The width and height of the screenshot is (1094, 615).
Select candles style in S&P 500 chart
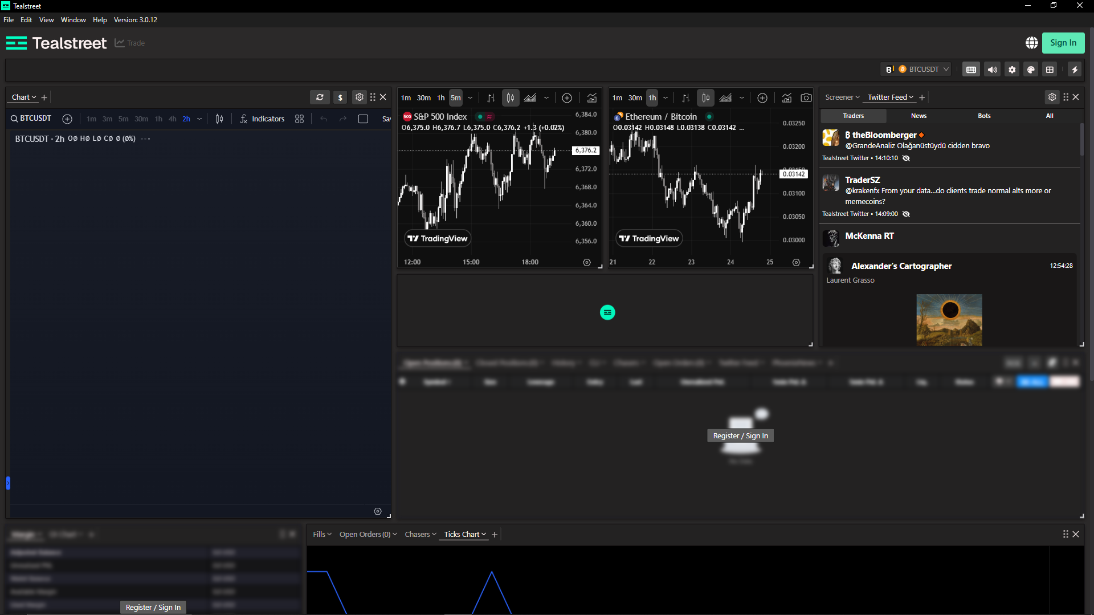511,98
